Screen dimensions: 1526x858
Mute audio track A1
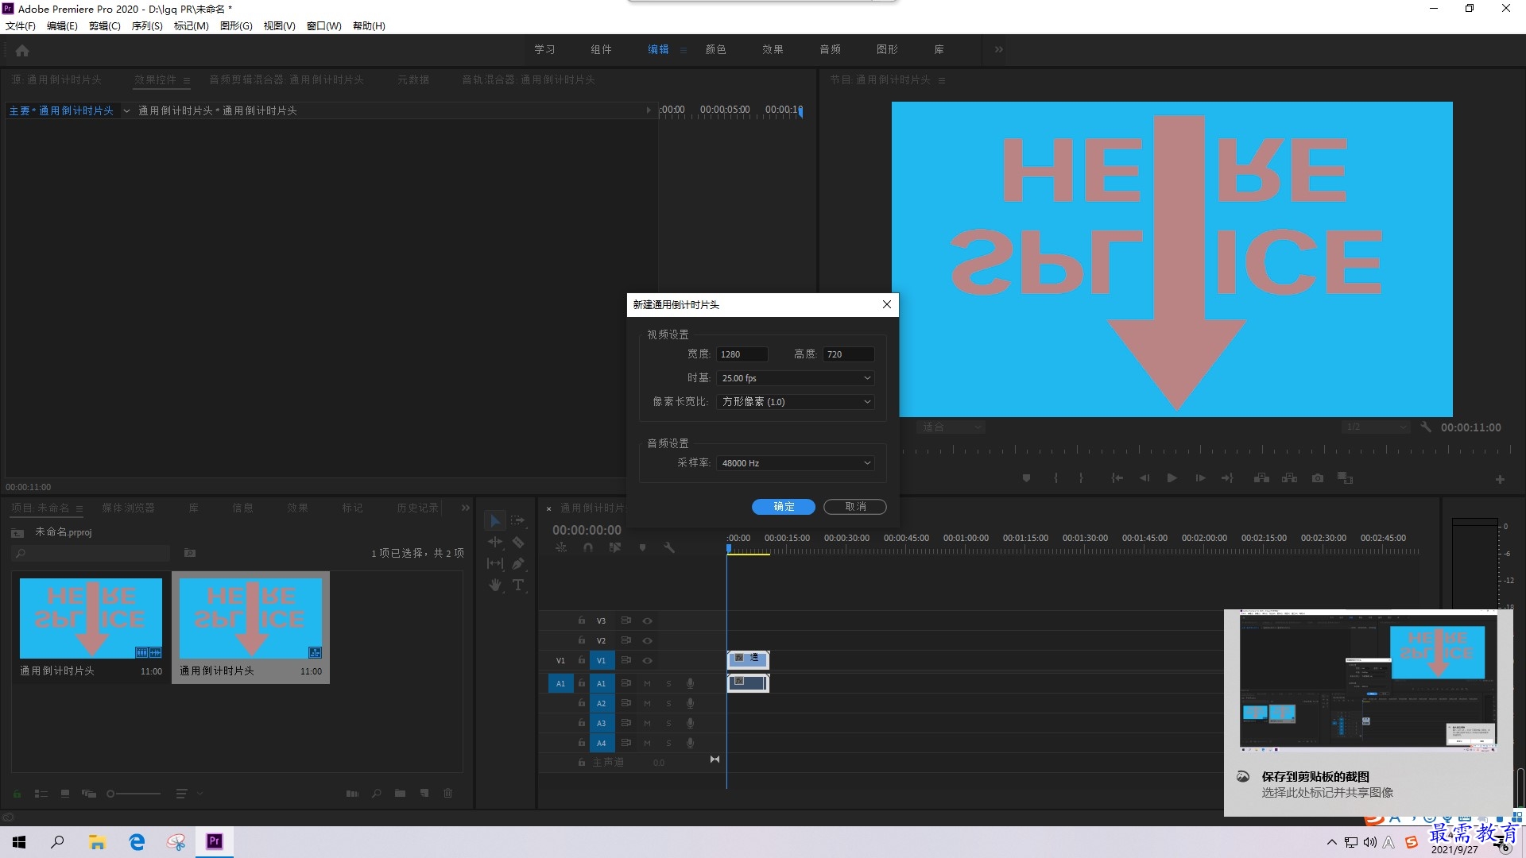click(x=647, y=683)
